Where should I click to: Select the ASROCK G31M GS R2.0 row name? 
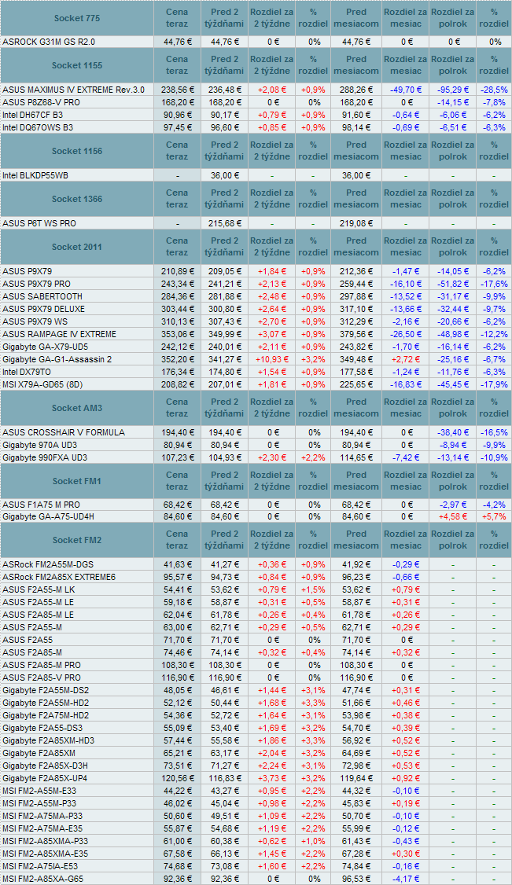tap(49, 42)
